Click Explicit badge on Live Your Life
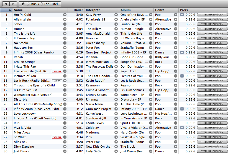 pos(57,71)
